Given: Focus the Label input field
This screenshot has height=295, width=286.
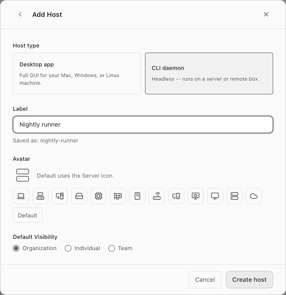Looking at the screenshot, I should point(143,125).
